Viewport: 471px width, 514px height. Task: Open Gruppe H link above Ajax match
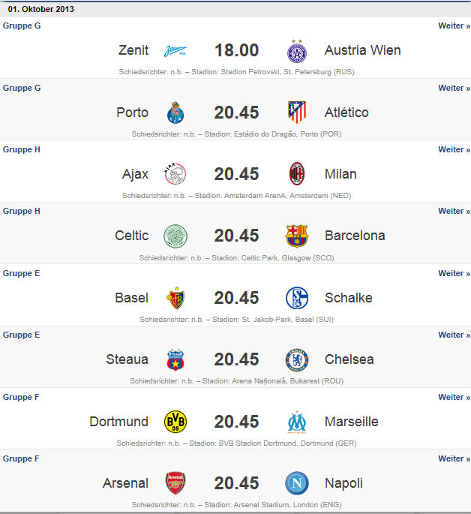[x=21, y=149]
